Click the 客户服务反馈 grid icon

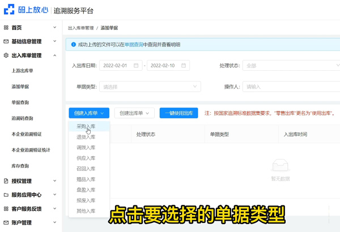pos(6,209)
